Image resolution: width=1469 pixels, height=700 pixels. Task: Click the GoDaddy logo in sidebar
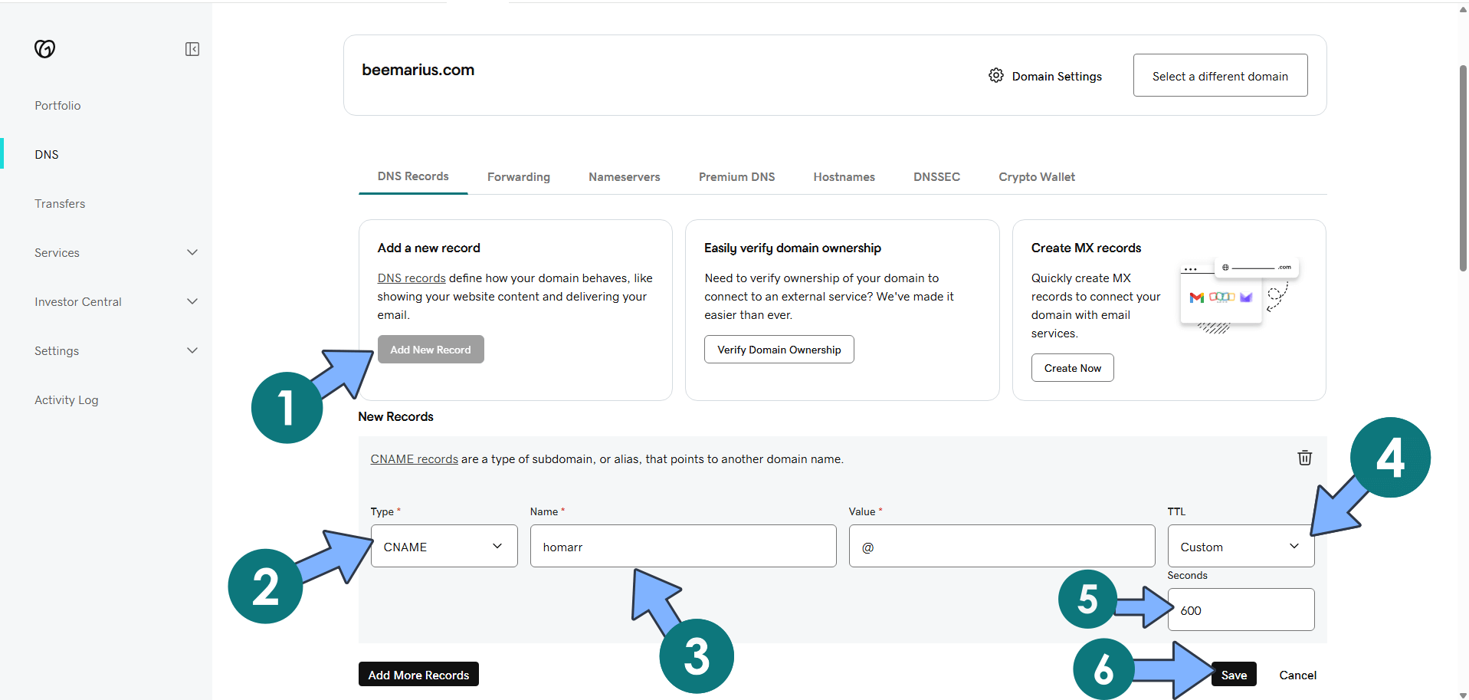pos(44,48)
